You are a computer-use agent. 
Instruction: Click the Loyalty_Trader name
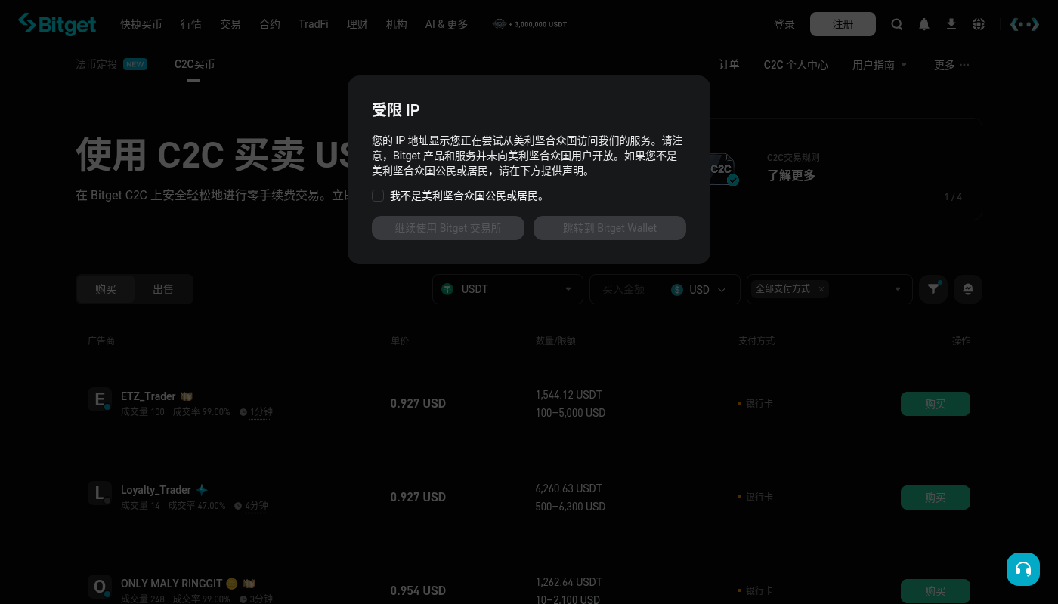[156, 490]
